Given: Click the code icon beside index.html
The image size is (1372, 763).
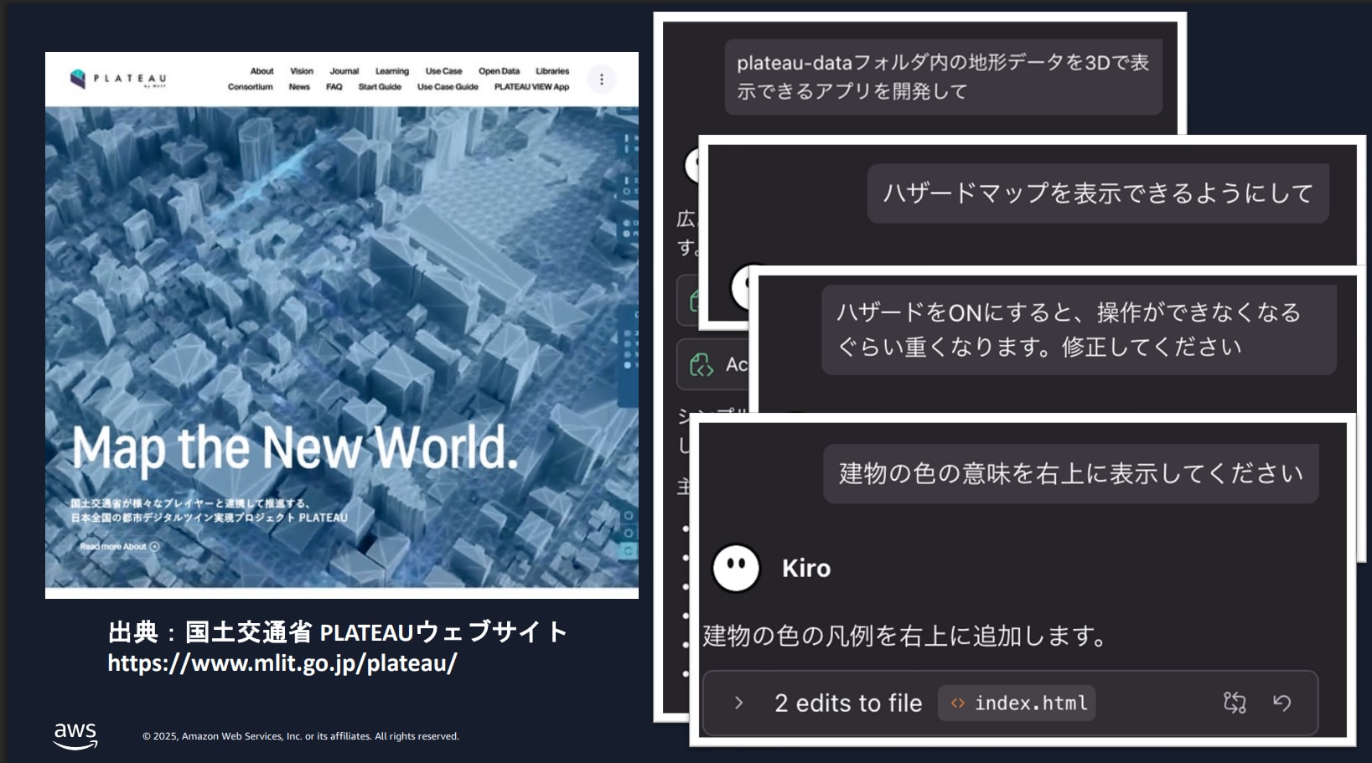Looking at the screenshot, I should click(957, 704).
